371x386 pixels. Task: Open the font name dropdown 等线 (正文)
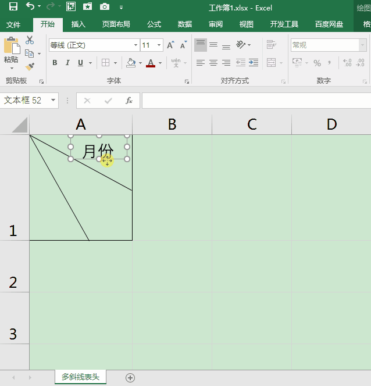click(135, 45)
